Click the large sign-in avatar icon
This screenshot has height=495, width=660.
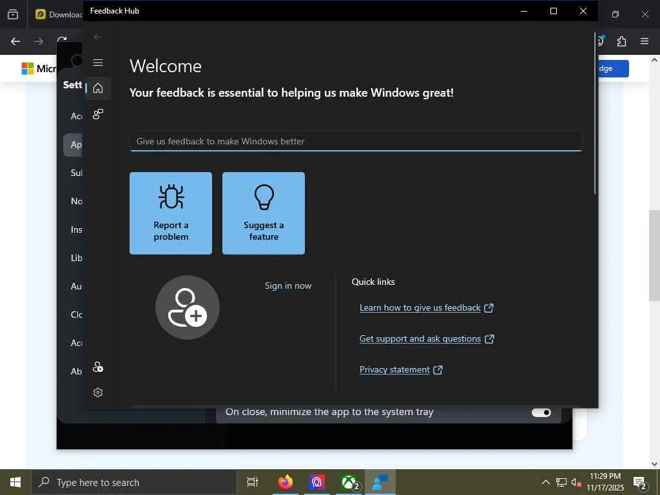(x=188, y=307)
